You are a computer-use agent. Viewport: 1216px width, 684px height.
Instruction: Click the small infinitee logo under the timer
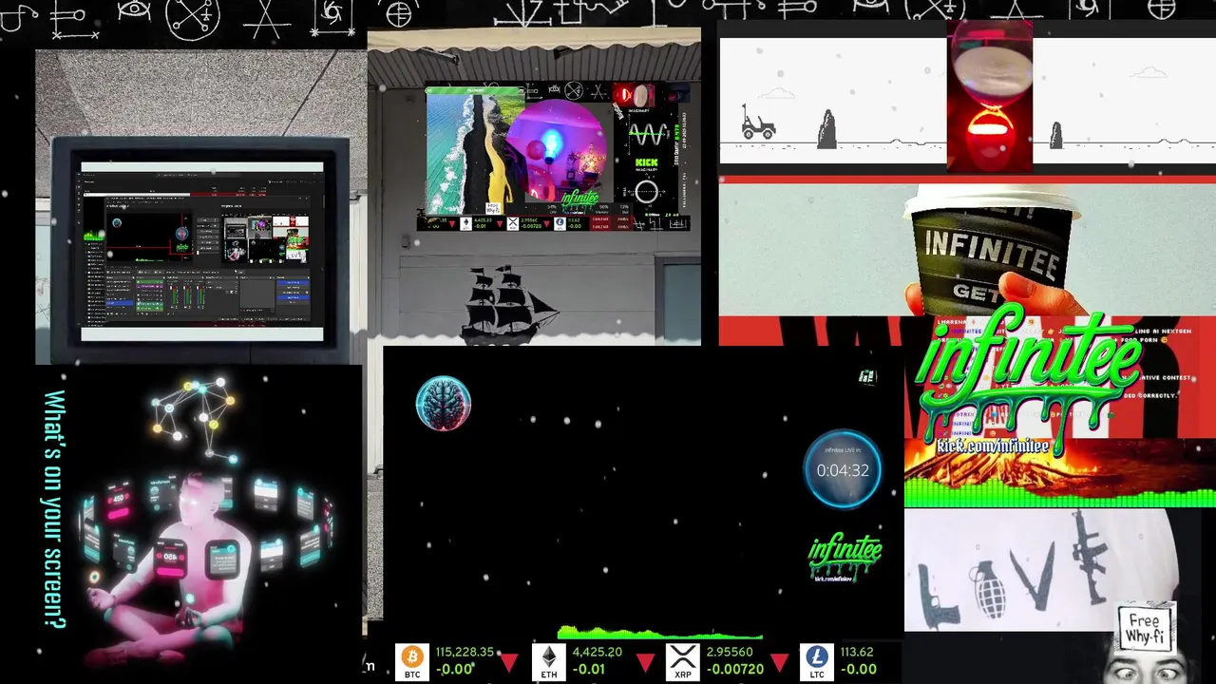click(845, 558)
